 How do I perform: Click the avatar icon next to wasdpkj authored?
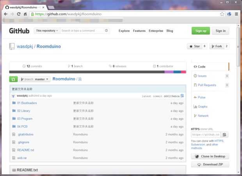pyautogui.click(x=13, y=96)
